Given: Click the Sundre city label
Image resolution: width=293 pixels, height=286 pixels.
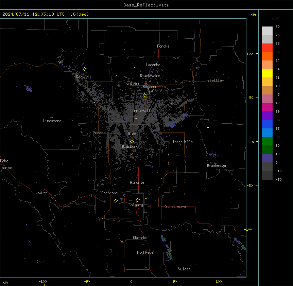Looking at the screenshot, I should tap(99, 133).
